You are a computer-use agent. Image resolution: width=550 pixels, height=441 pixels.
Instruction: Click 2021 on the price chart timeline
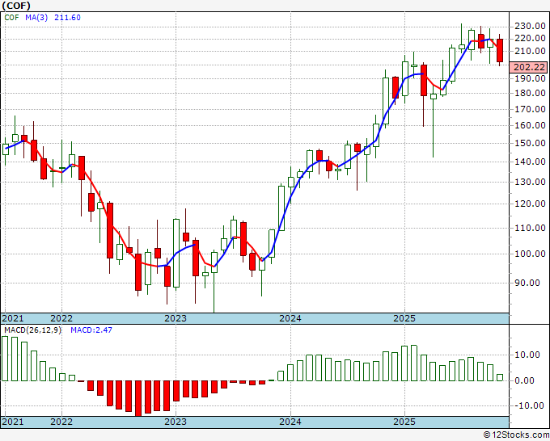coord(13,318)
